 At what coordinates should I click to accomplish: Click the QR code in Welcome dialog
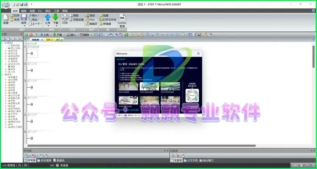pyautogui.click(x=192, y=96)
